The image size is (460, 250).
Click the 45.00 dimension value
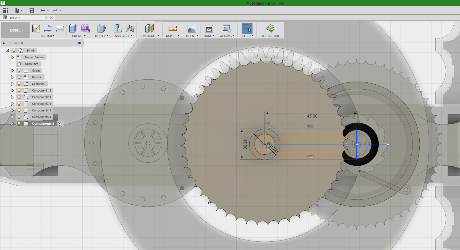click(312, 116)
